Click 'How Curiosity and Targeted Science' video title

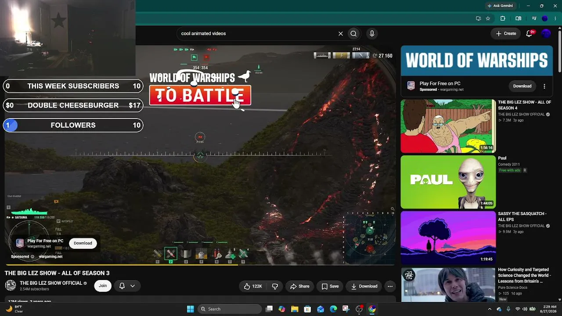pyautogui.click(x=524, y=275)
